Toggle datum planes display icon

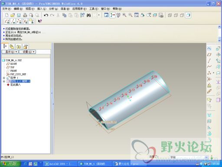pos(7,21)
